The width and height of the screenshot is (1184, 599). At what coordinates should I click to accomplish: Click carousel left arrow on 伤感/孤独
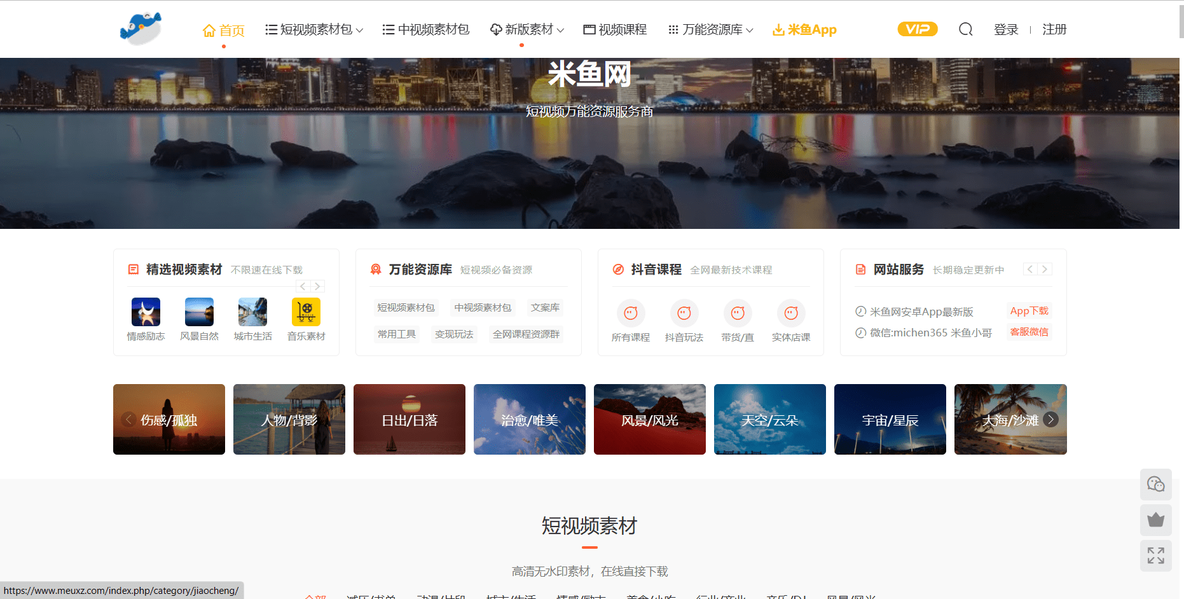tap(129, 419)
